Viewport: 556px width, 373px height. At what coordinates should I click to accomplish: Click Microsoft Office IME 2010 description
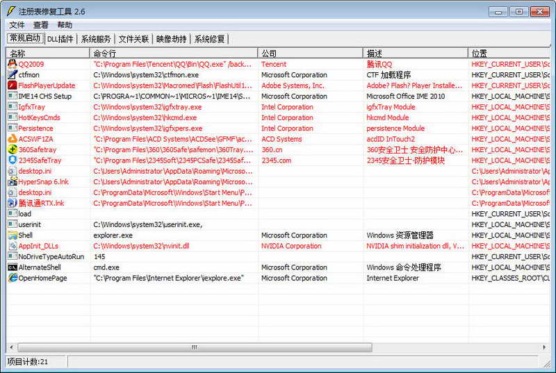406,96
